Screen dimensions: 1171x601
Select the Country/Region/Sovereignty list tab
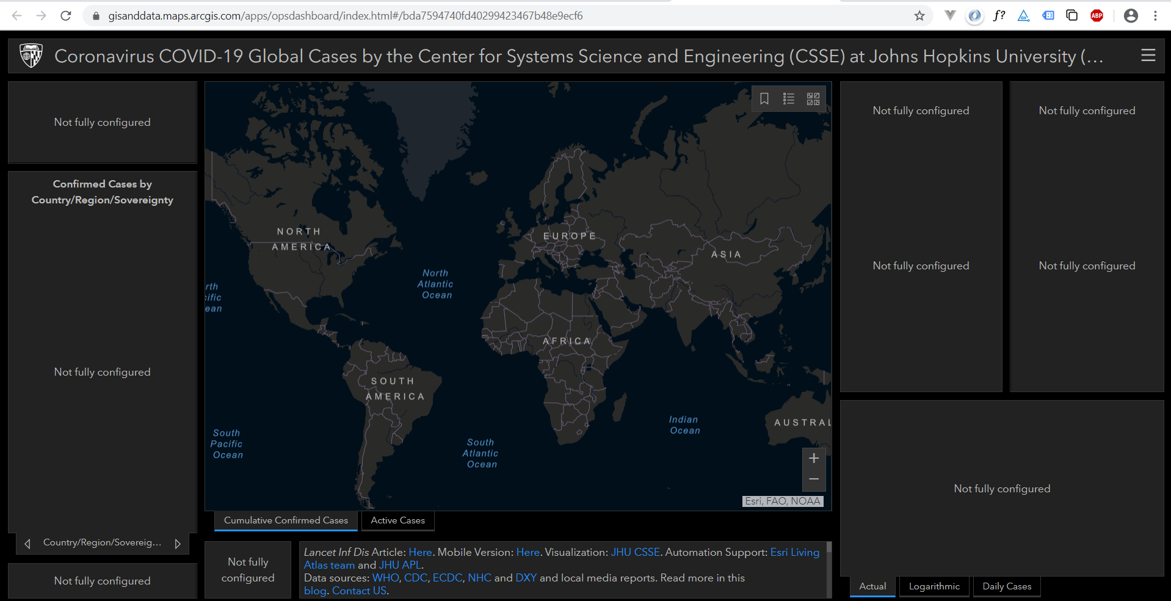[x=102, y=542]
